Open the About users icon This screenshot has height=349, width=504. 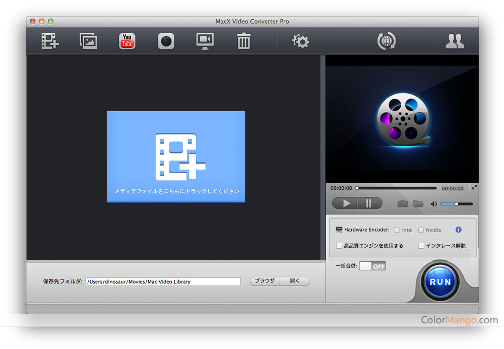point(455,41)
